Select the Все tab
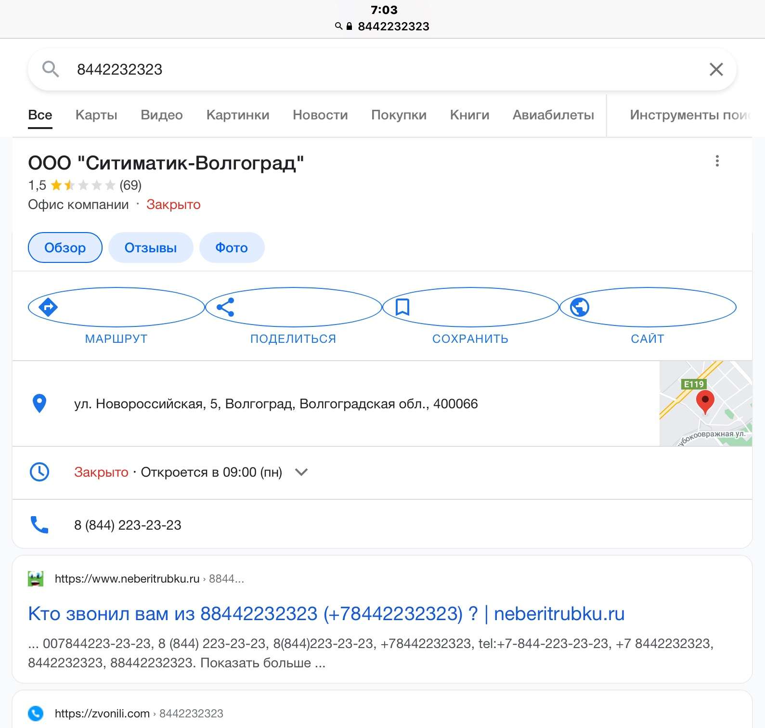Image resolution: width=765 pixels, height=728 pixels. 40,115
